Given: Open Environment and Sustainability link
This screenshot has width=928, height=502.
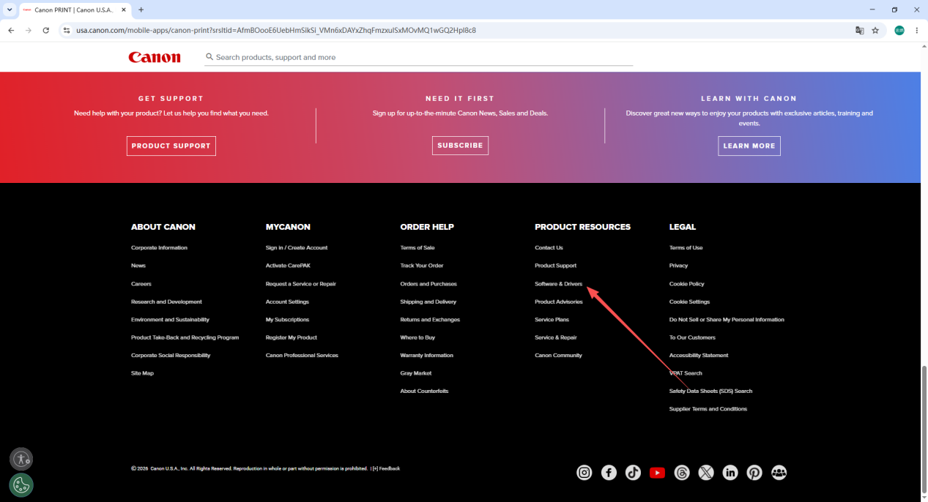Looking at the screenshot, I should point(170,320).
